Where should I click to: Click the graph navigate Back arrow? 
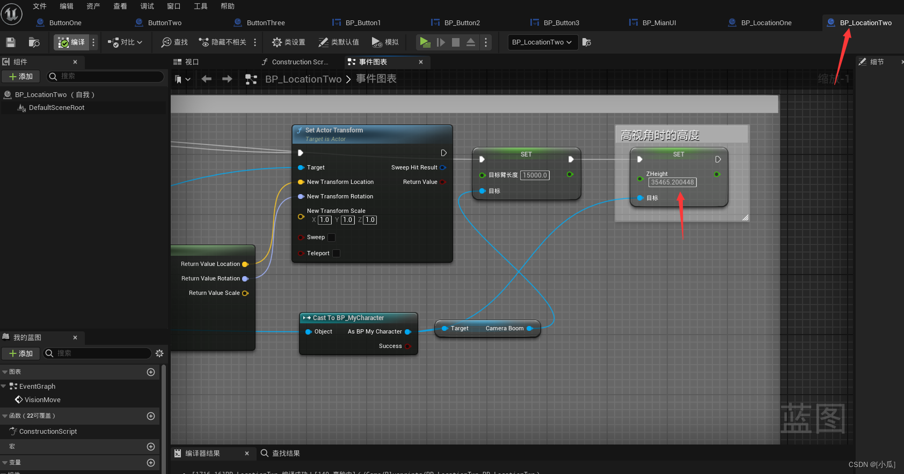point(207,79)
